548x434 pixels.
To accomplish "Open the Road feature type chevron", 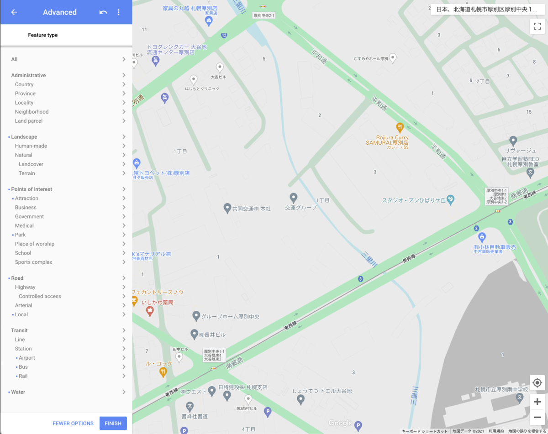I will [x=124, y=278].
